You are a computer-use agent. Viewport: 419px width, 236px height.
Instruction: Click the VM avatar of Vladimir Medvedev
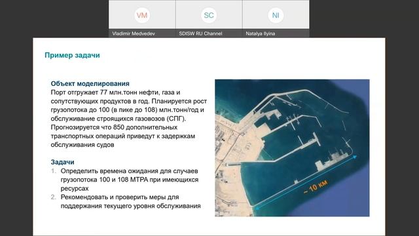[142, 15]
